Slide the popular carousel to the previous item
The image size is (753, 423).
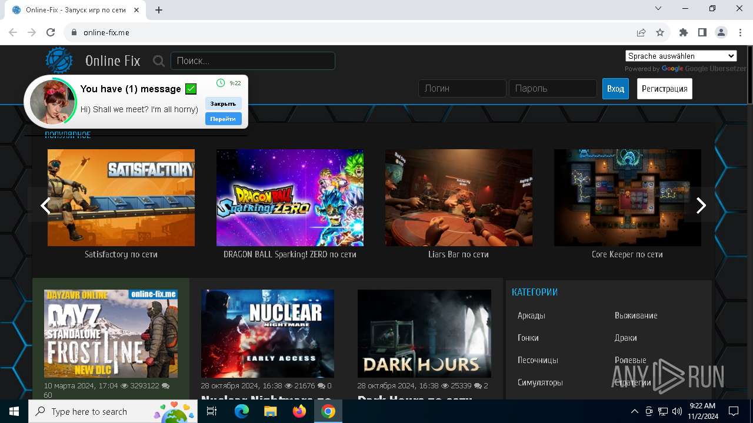[x=45, y=205]
